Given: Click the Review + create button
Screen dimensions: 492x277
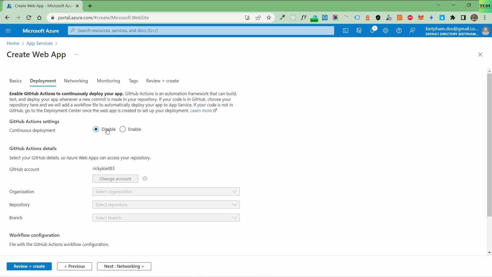Looking at the screenshot, I should coord(29,266).
